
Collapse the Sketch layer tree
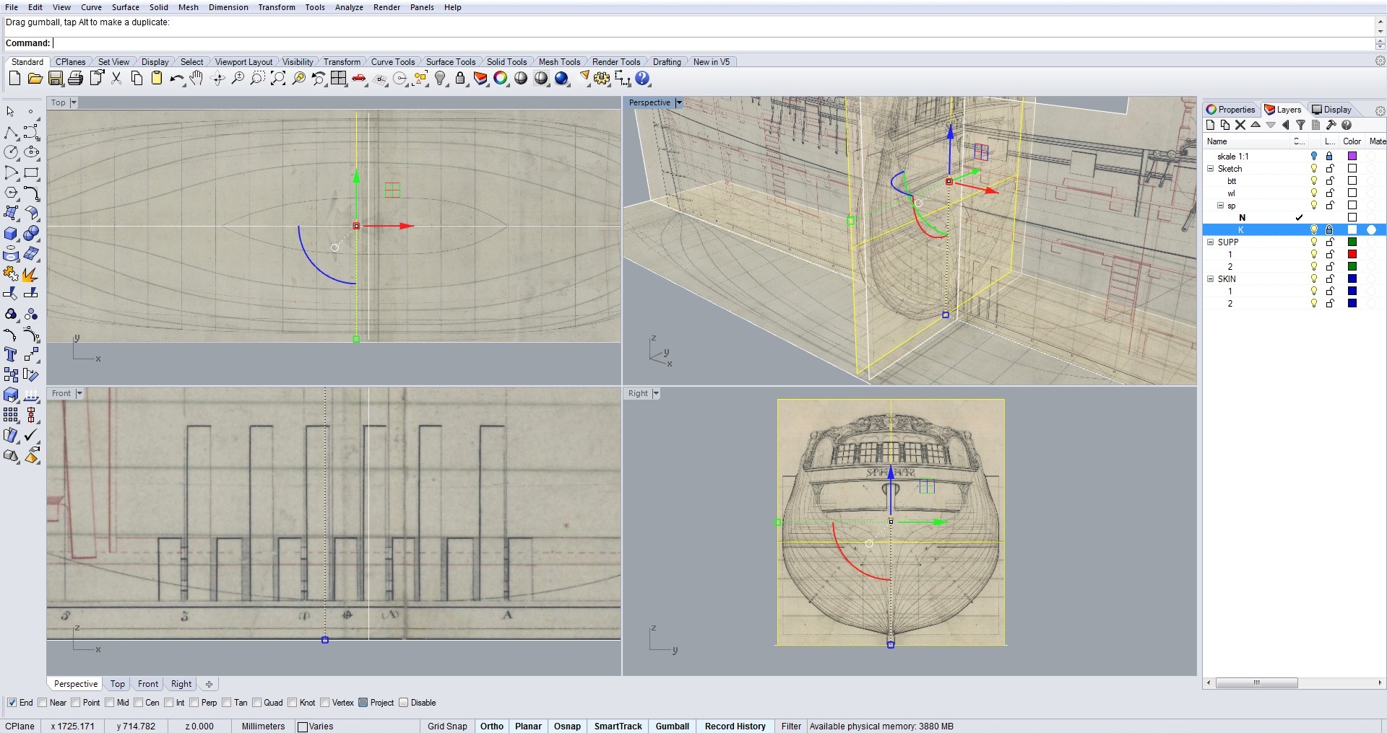click(x=1211, y=169)
